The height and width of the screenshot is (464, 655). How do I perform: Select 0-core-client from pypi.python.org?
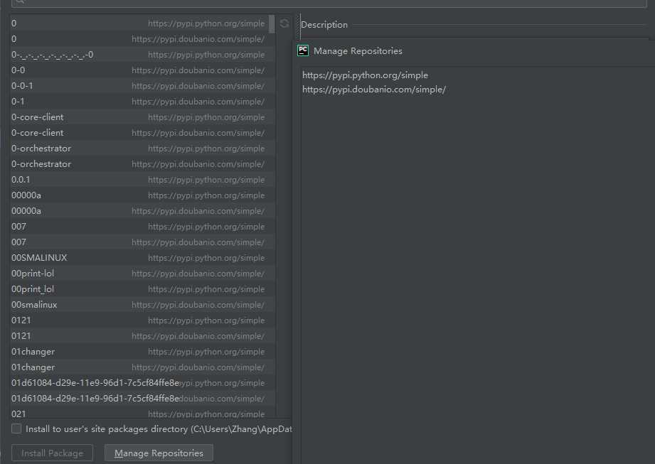tap(142, 117)
